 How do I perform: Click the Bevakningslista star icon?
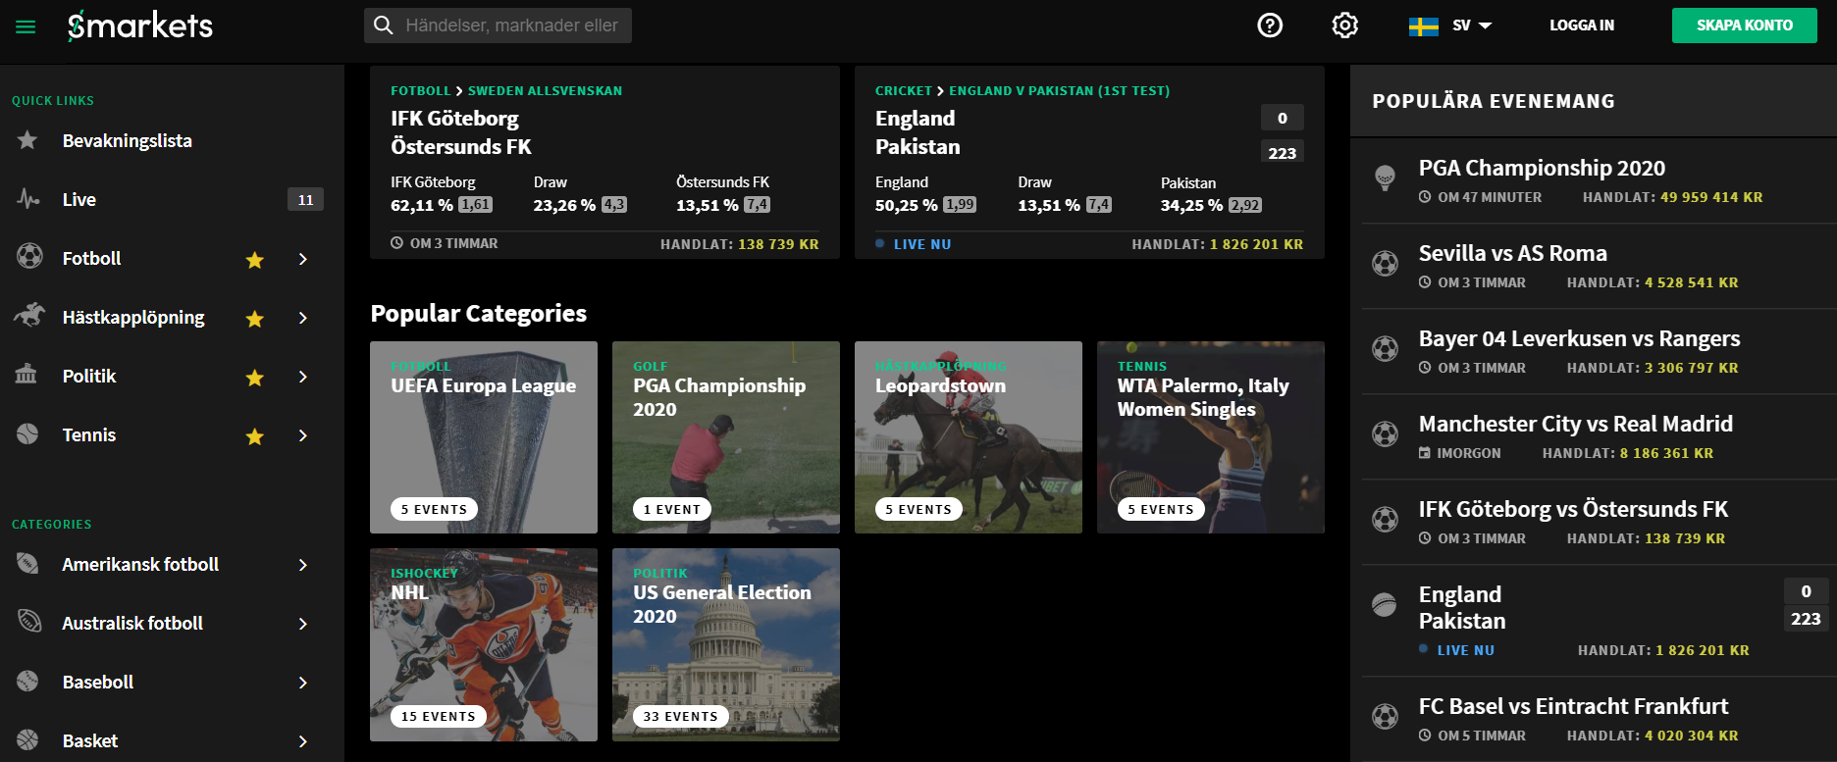27,140
